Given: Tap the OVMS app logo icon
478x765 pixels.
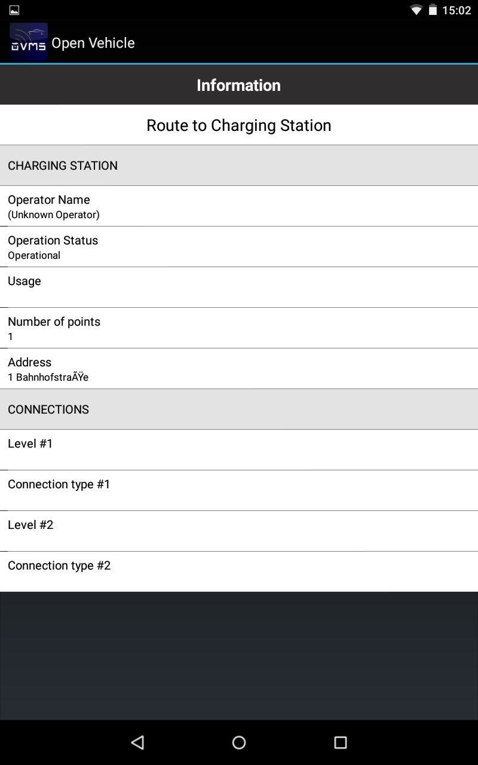Looking at the screenshot, I should [x=28, y=42].
